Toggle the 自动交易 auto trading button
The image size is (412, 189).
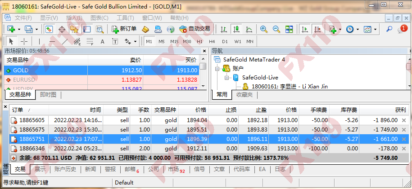pyautogui.click(x=195, y=29)
